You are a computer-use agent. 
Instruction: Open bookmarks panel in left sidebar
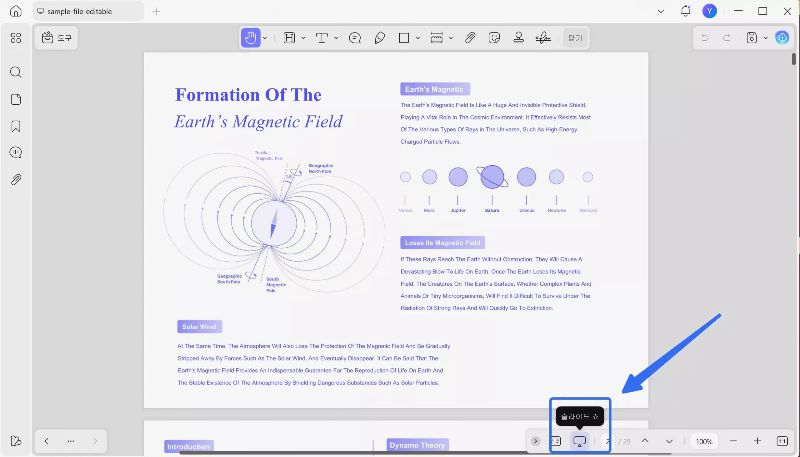(16, 126)
